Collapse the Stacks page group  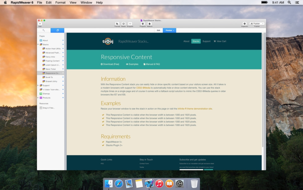[x=38, y=45]
